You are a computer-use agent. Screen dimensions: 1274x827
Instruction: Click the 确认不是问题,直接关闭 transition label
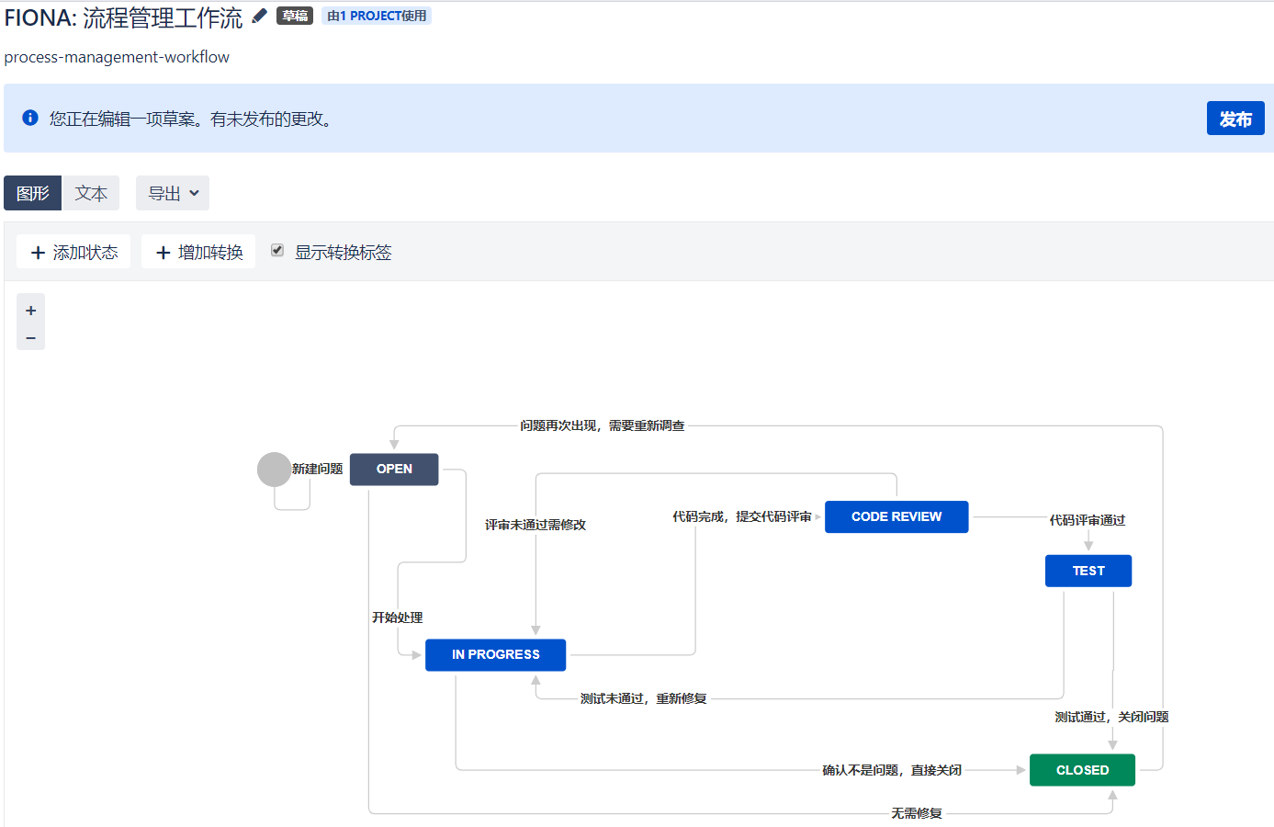[892, 770]
